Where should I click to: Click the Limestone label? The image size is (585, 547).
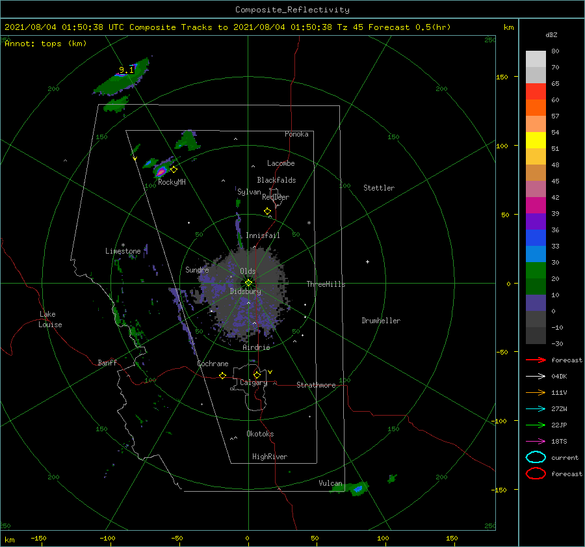click(123, 251)
